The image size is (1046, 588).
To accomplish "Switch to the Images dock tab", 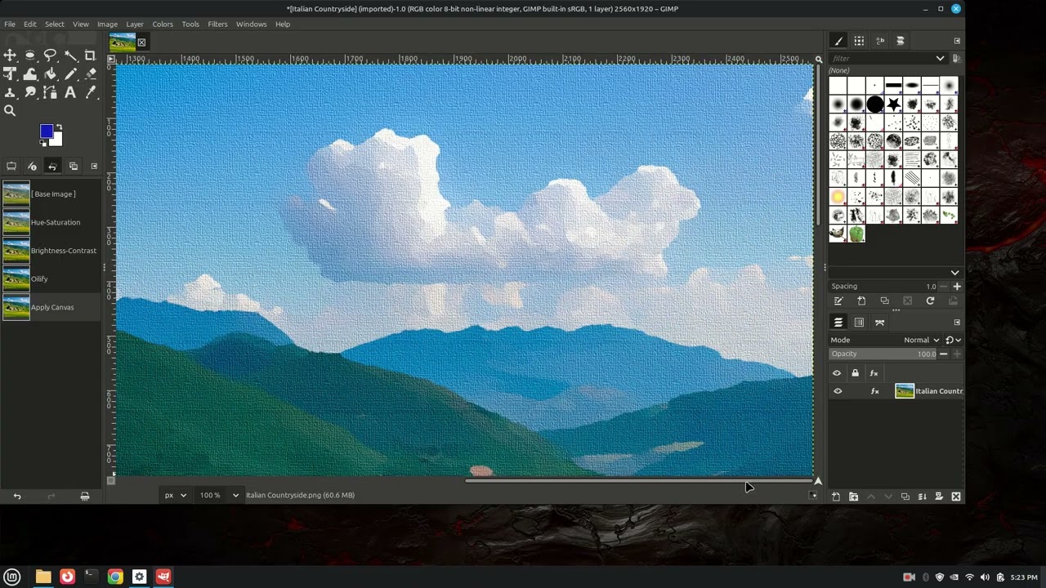I will tap(73, 166).
